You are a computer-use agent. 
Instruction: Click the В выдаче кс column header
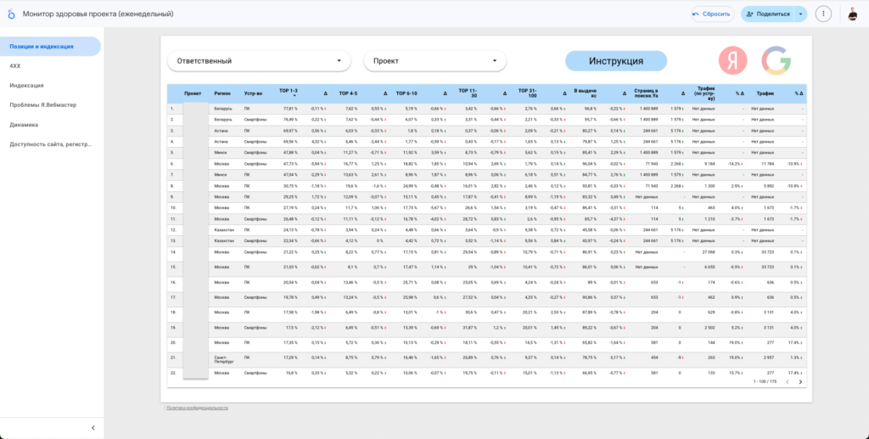coord(586,92)
